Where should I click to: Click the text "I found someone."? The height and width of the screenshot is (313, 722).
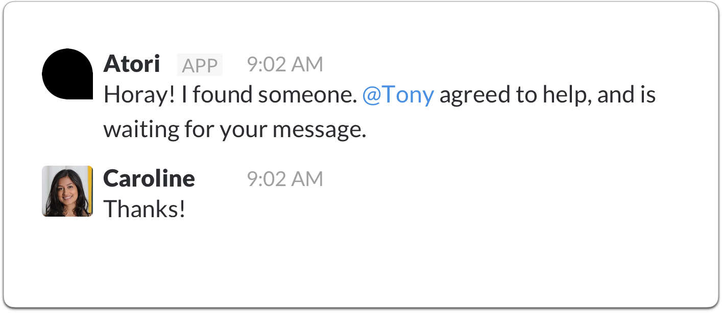tap(268, 95)
